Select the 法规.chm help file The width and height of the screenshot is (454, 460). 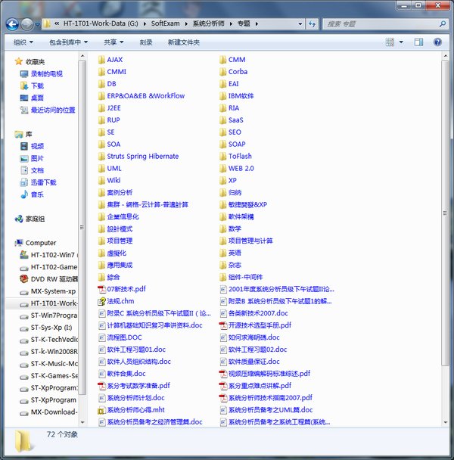(x=117, y=301)
